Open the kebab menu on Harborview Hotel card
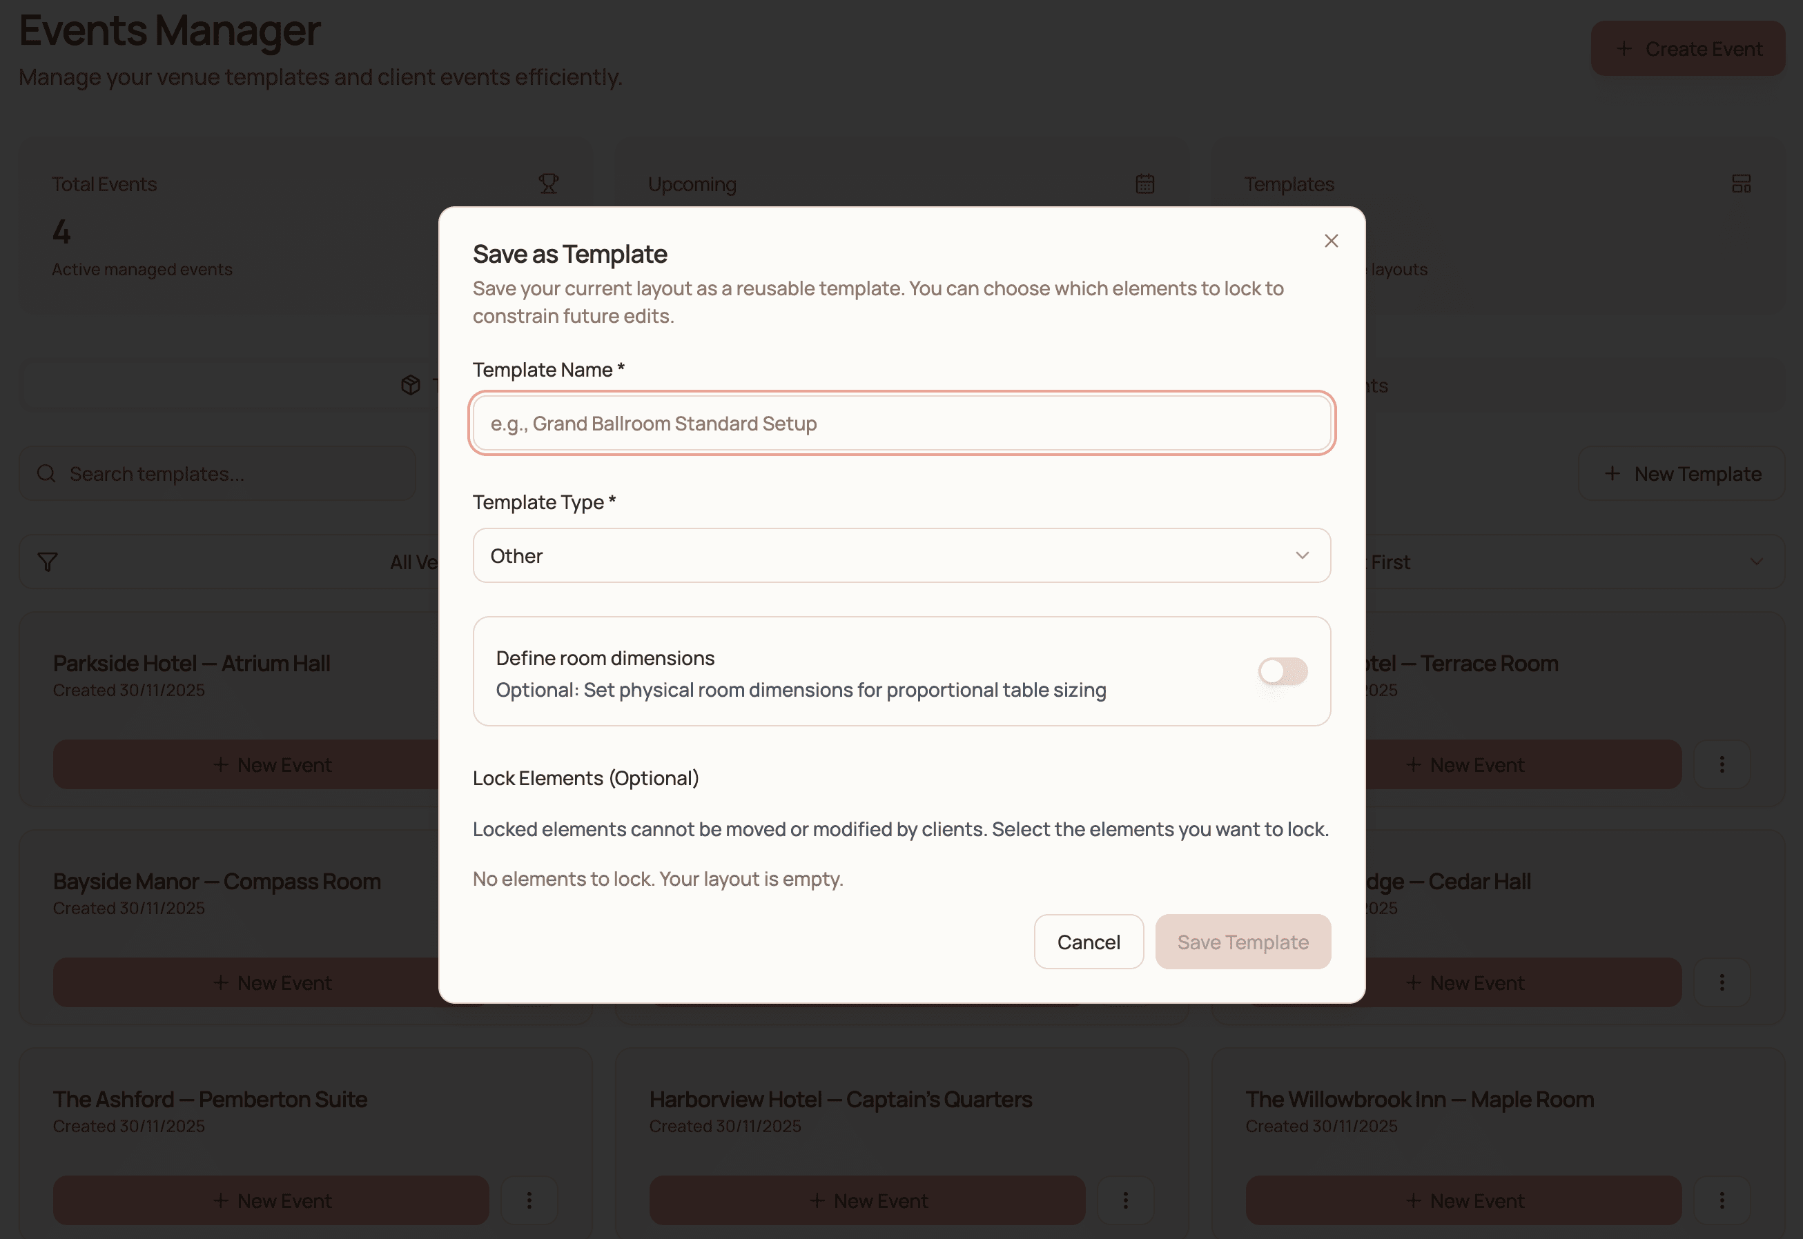The width and height of the screenshot is (1803, 1239). tap(1126, 1200)
